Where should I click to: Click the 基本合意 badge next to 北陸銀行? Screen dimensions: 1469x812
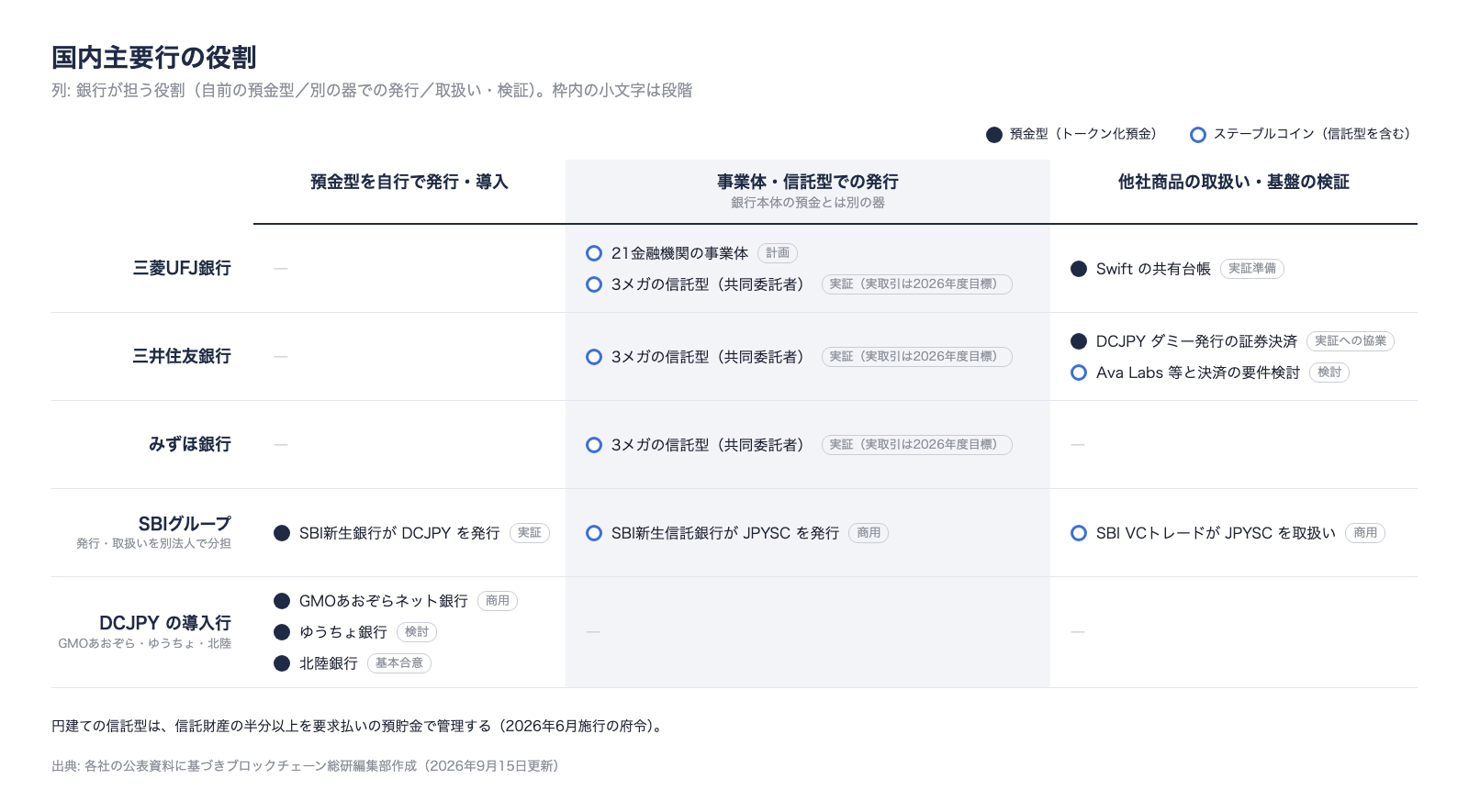click(399, 663)
